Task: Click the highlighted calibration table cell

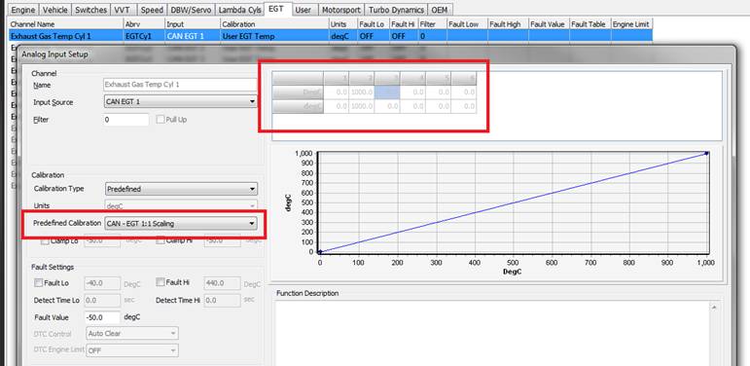Action: coord(387,92)
